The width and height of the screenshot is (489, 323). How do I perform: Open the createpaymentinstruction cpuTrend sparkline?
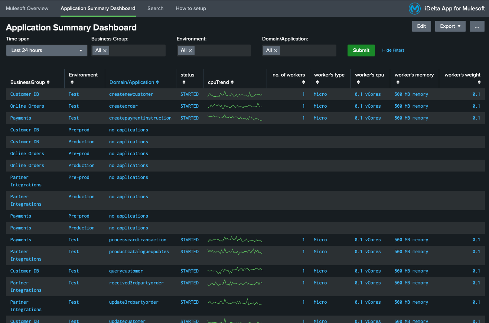pyautogui.click(x=235, y=118)
